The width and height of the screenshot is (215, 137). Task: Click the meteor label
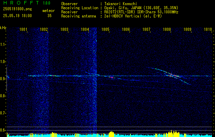pyautogui.click(x=49, y=11)
